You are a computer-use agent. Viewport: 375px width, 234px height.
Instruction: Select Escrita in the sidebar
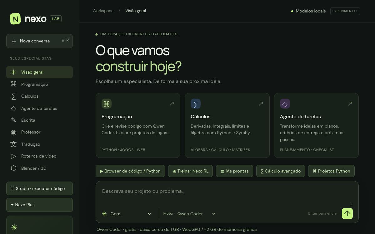coord(39,120)
